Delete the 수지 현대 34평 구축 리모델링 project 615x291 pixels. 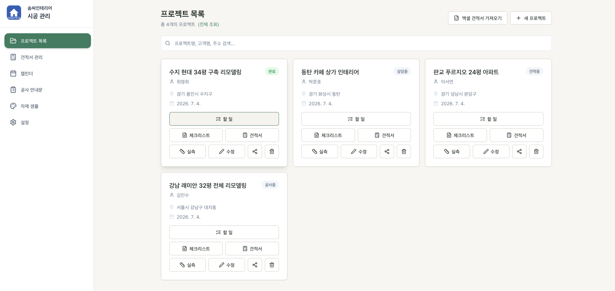pyautogui.click(x=272, y=151)
